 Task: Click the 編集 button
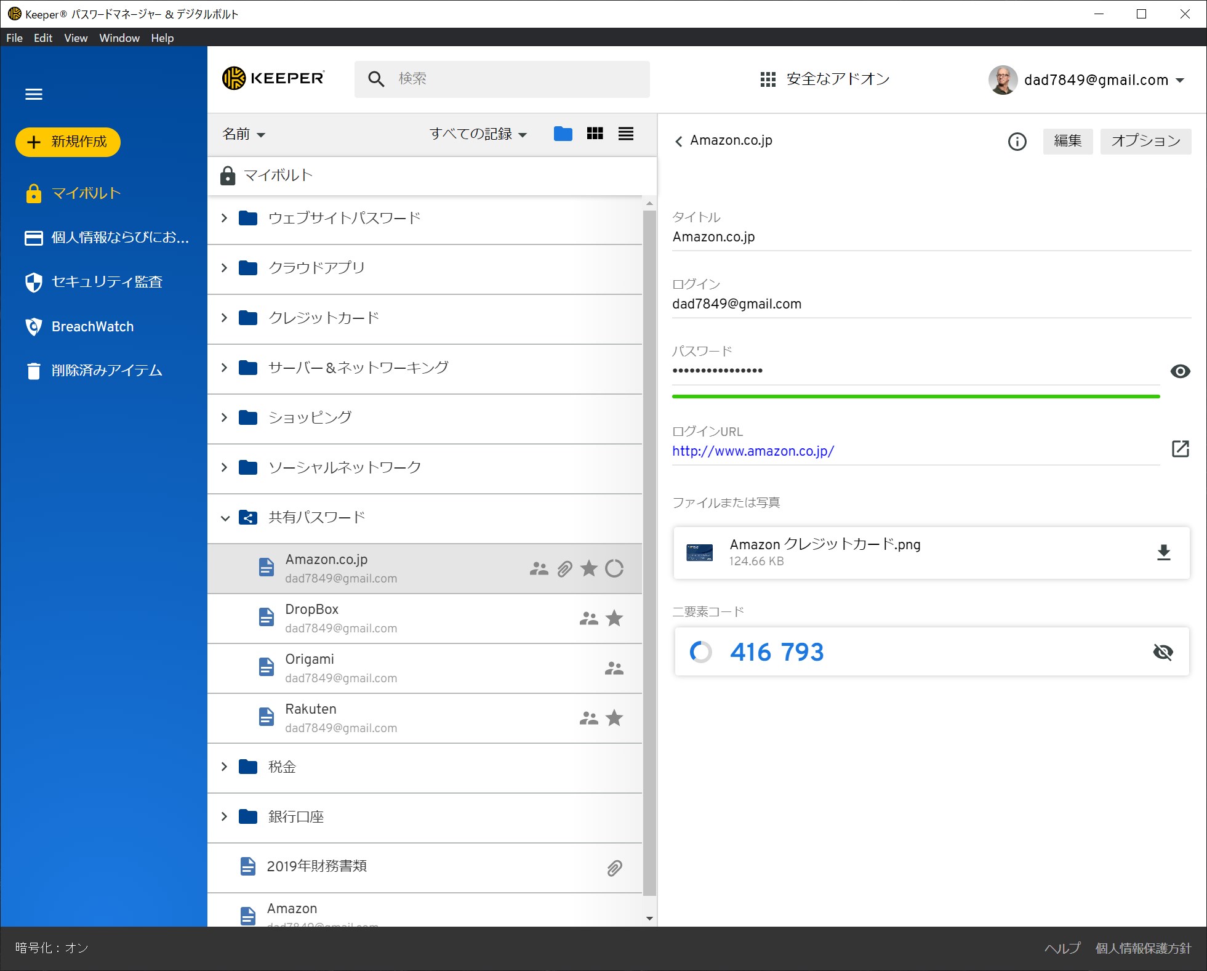tap(1067, 141)
